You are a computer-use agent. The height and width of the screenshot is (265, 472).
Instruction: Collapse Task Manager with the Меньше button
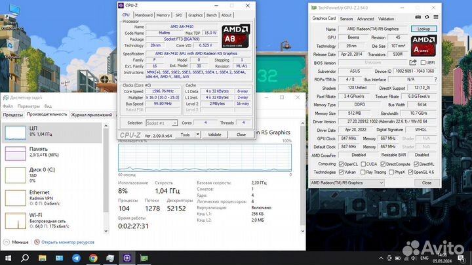pyautogui.click(x=16, y=242)
